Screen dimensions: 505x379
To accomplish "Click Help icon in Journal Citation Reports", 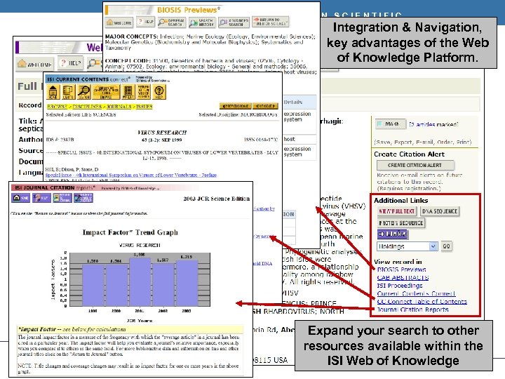I will pos(41,198).
